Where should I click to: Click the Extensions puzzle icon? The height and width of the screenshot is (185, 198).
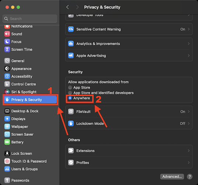coord(71,151)
